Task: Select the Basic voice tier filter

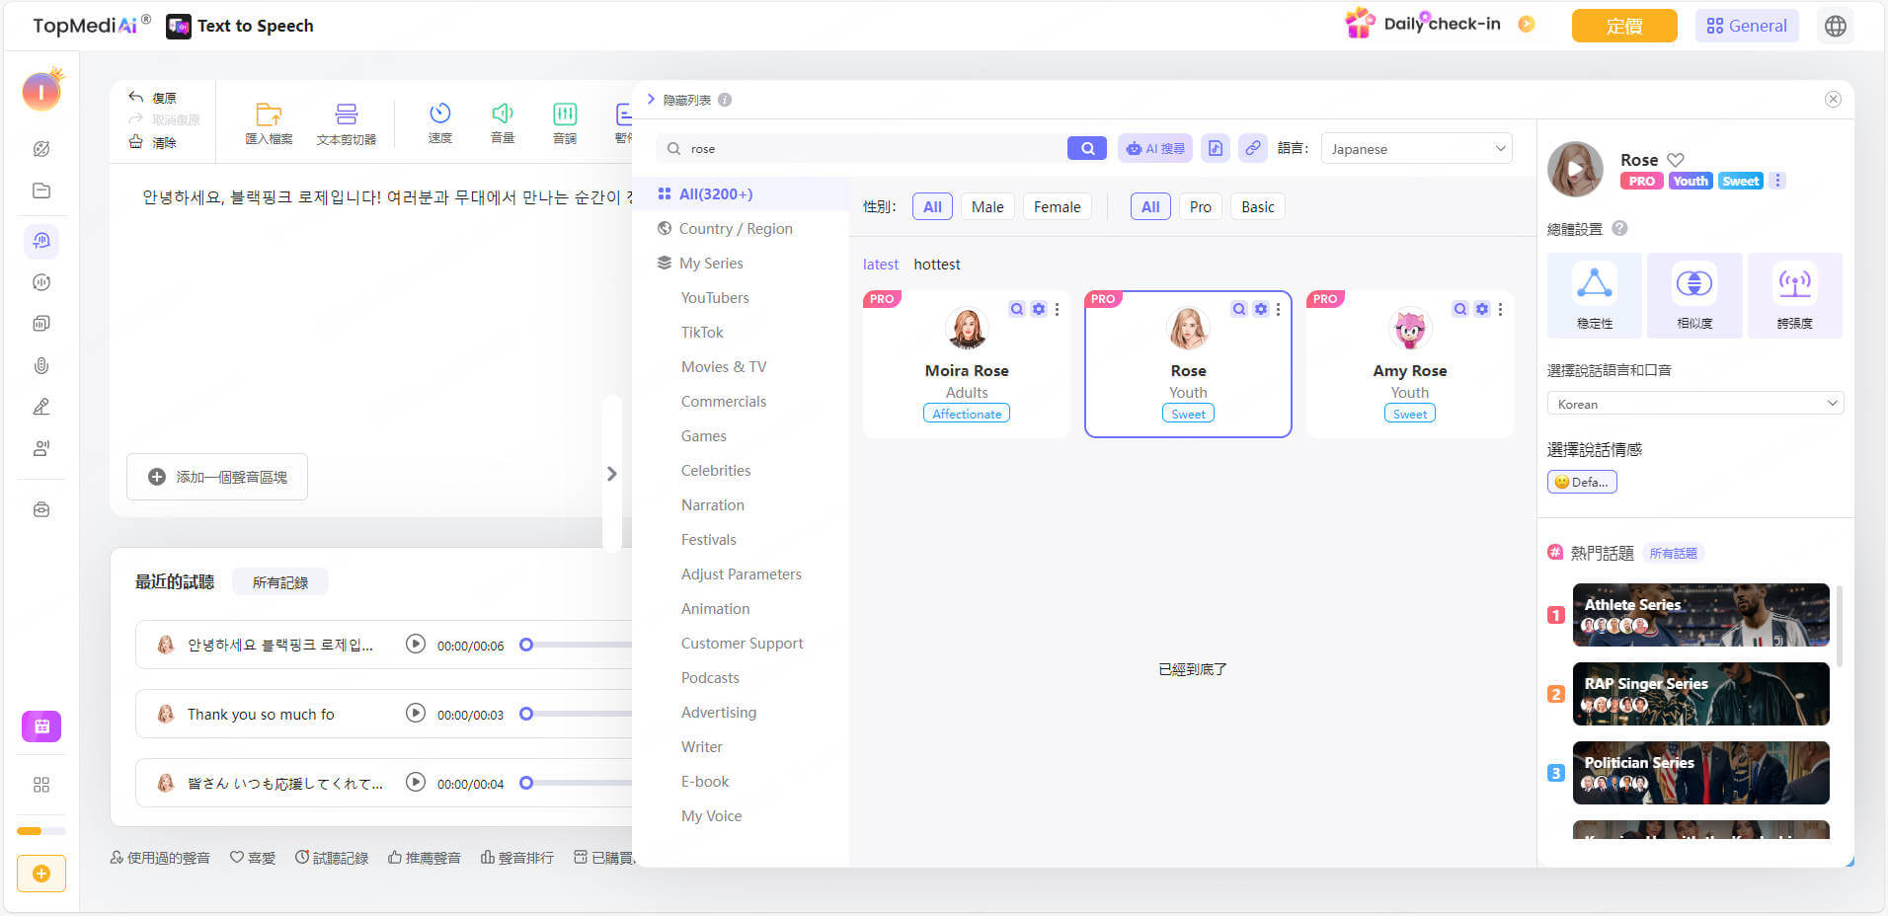Action: [x=1258, y=206]
